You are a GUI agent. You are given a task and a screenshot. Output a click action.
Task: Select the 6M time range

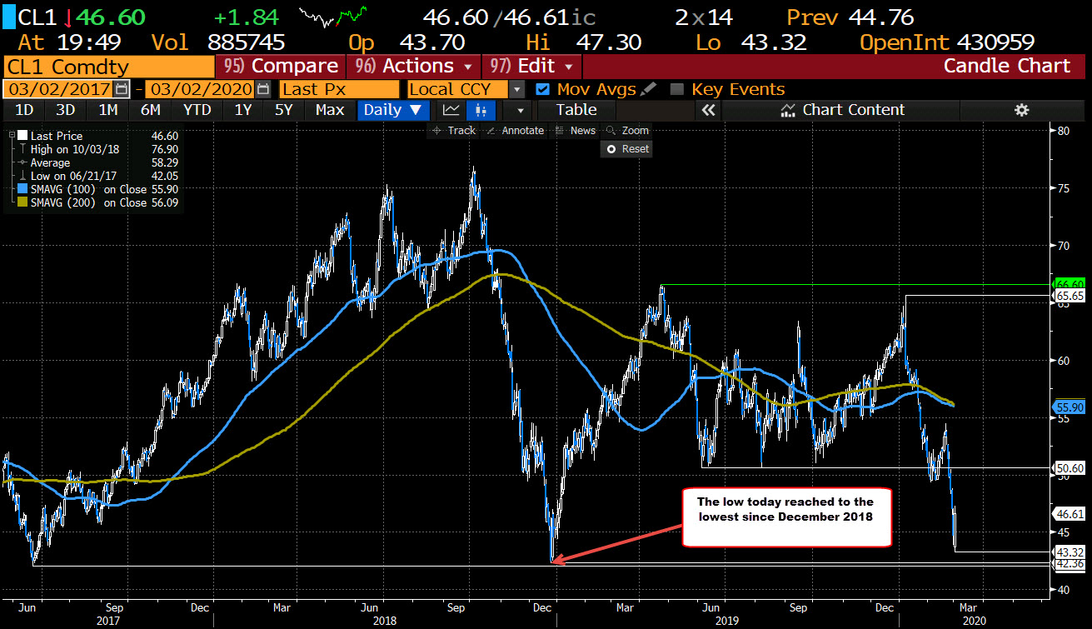pos(151,110)
